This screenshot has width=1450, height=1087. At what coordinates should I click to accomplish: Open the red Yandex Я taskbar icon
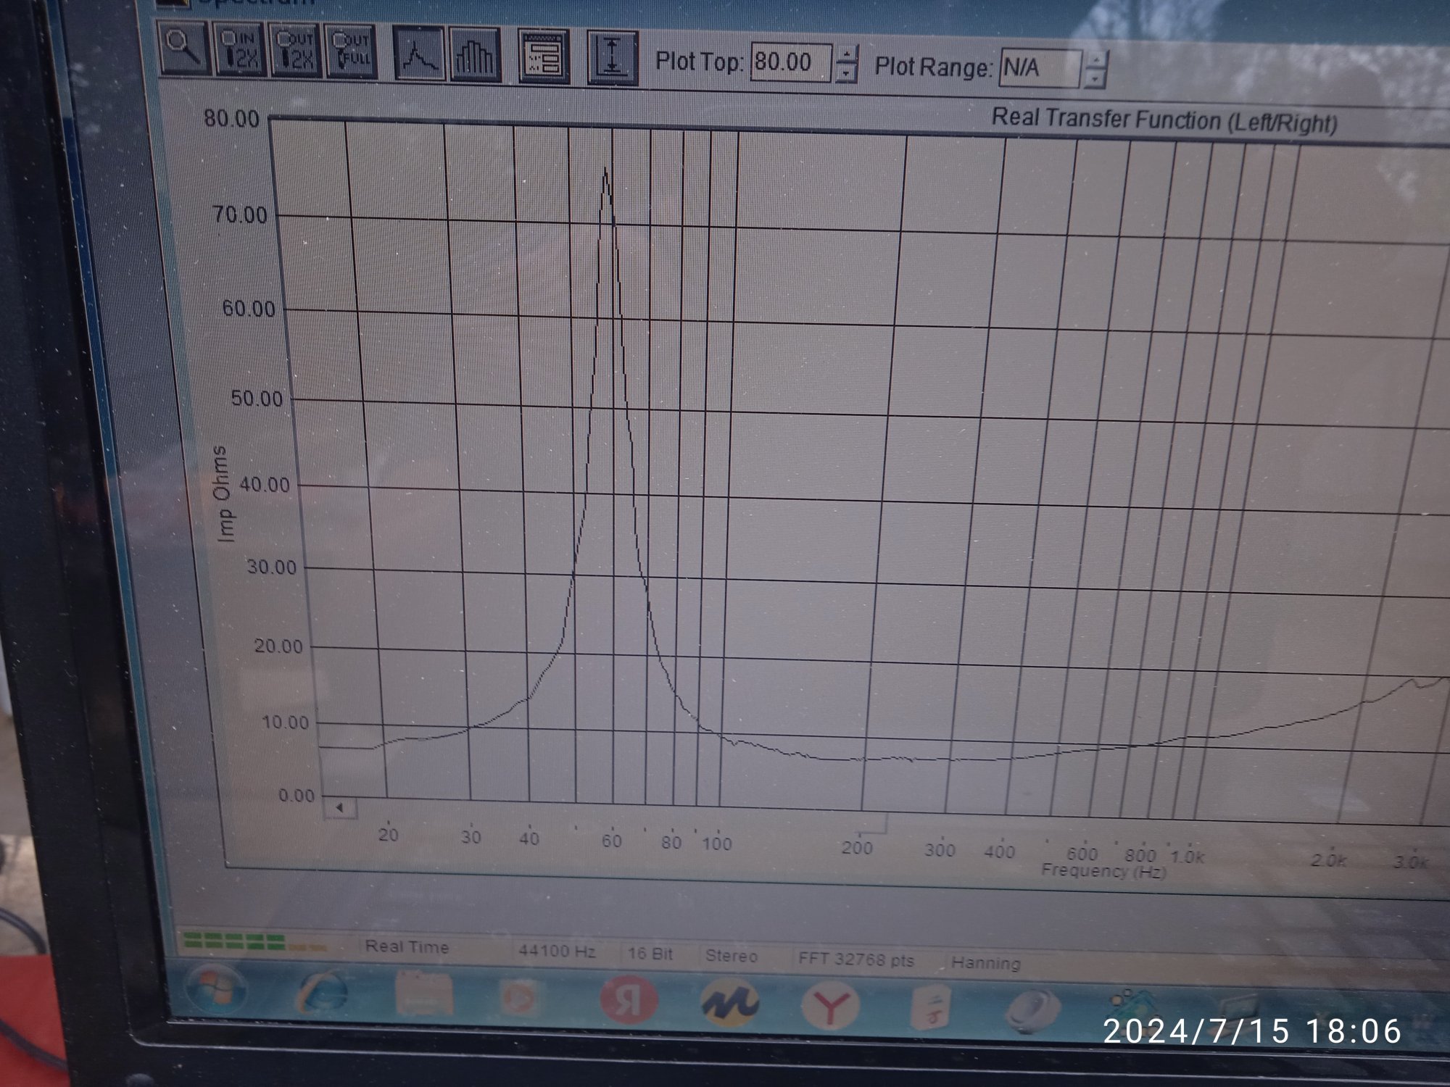pyautogui.click(x=629, y=1000)
